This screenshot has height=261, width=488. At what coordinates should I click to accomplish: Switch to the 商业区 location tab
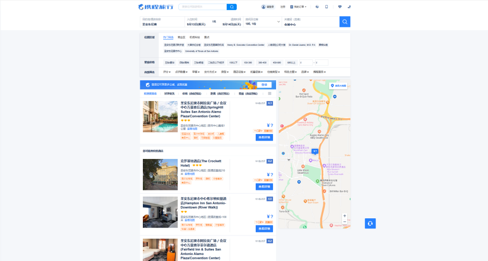tap(181, 37)
